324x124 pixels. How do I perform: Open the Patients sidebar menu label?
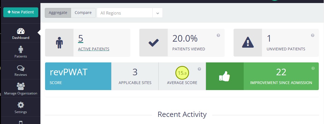click(21, 56)
